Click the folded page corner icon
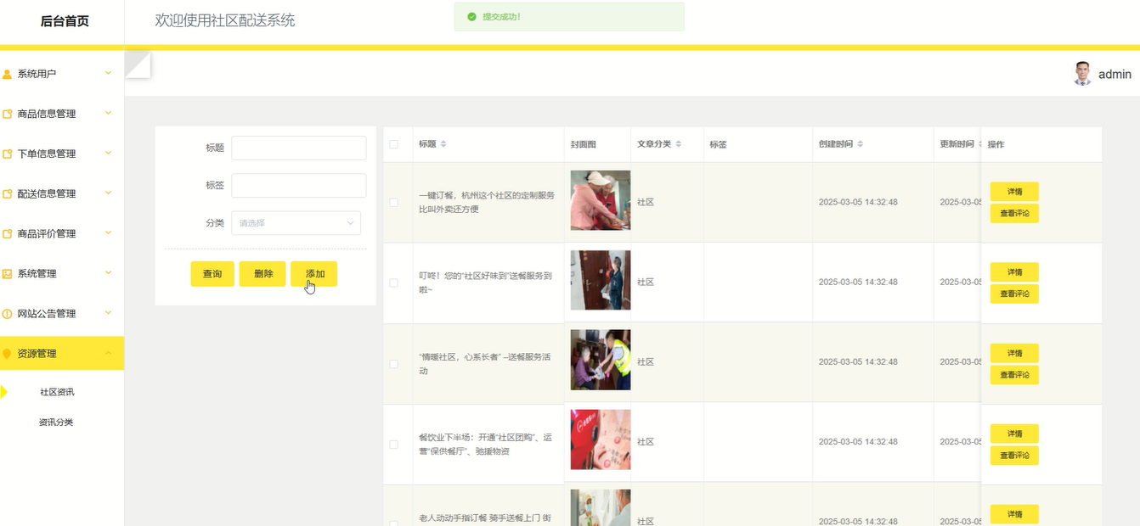 pyautogui.click(x=138, y=65)
